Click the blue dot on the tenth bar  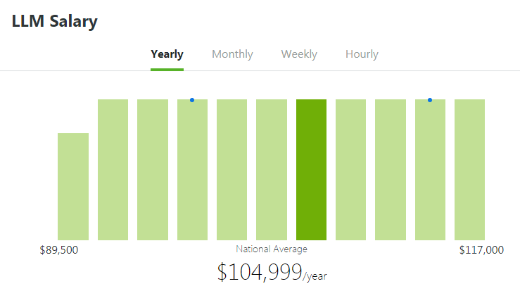(x=430, y=100)
